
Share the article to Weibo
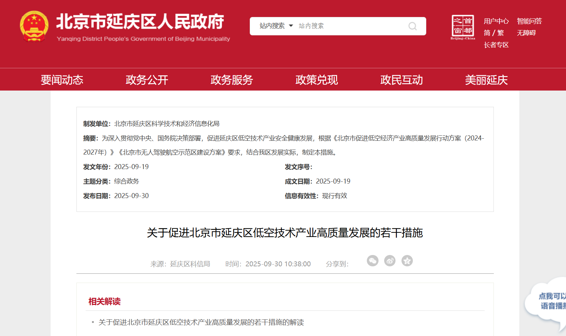(x=390, y=261)
